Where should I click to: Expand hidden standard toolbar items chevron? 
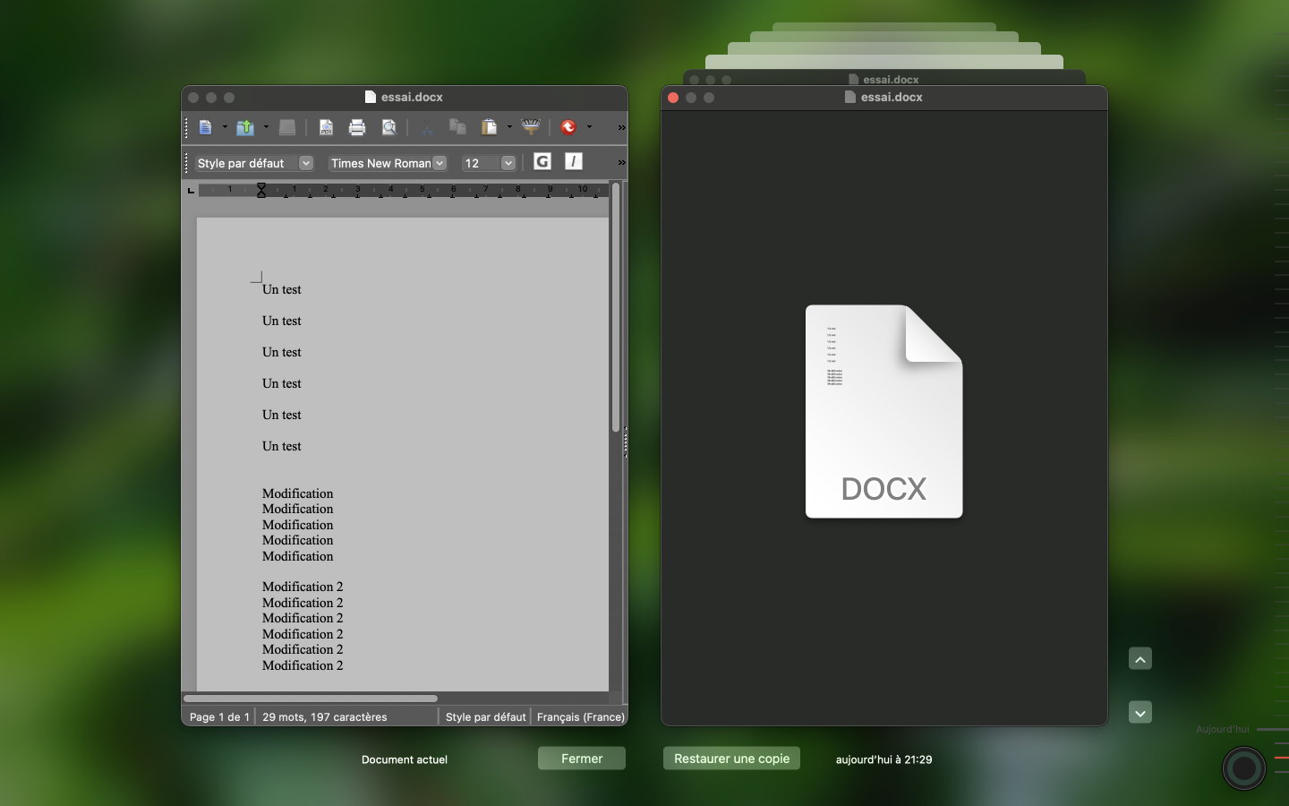621,128
